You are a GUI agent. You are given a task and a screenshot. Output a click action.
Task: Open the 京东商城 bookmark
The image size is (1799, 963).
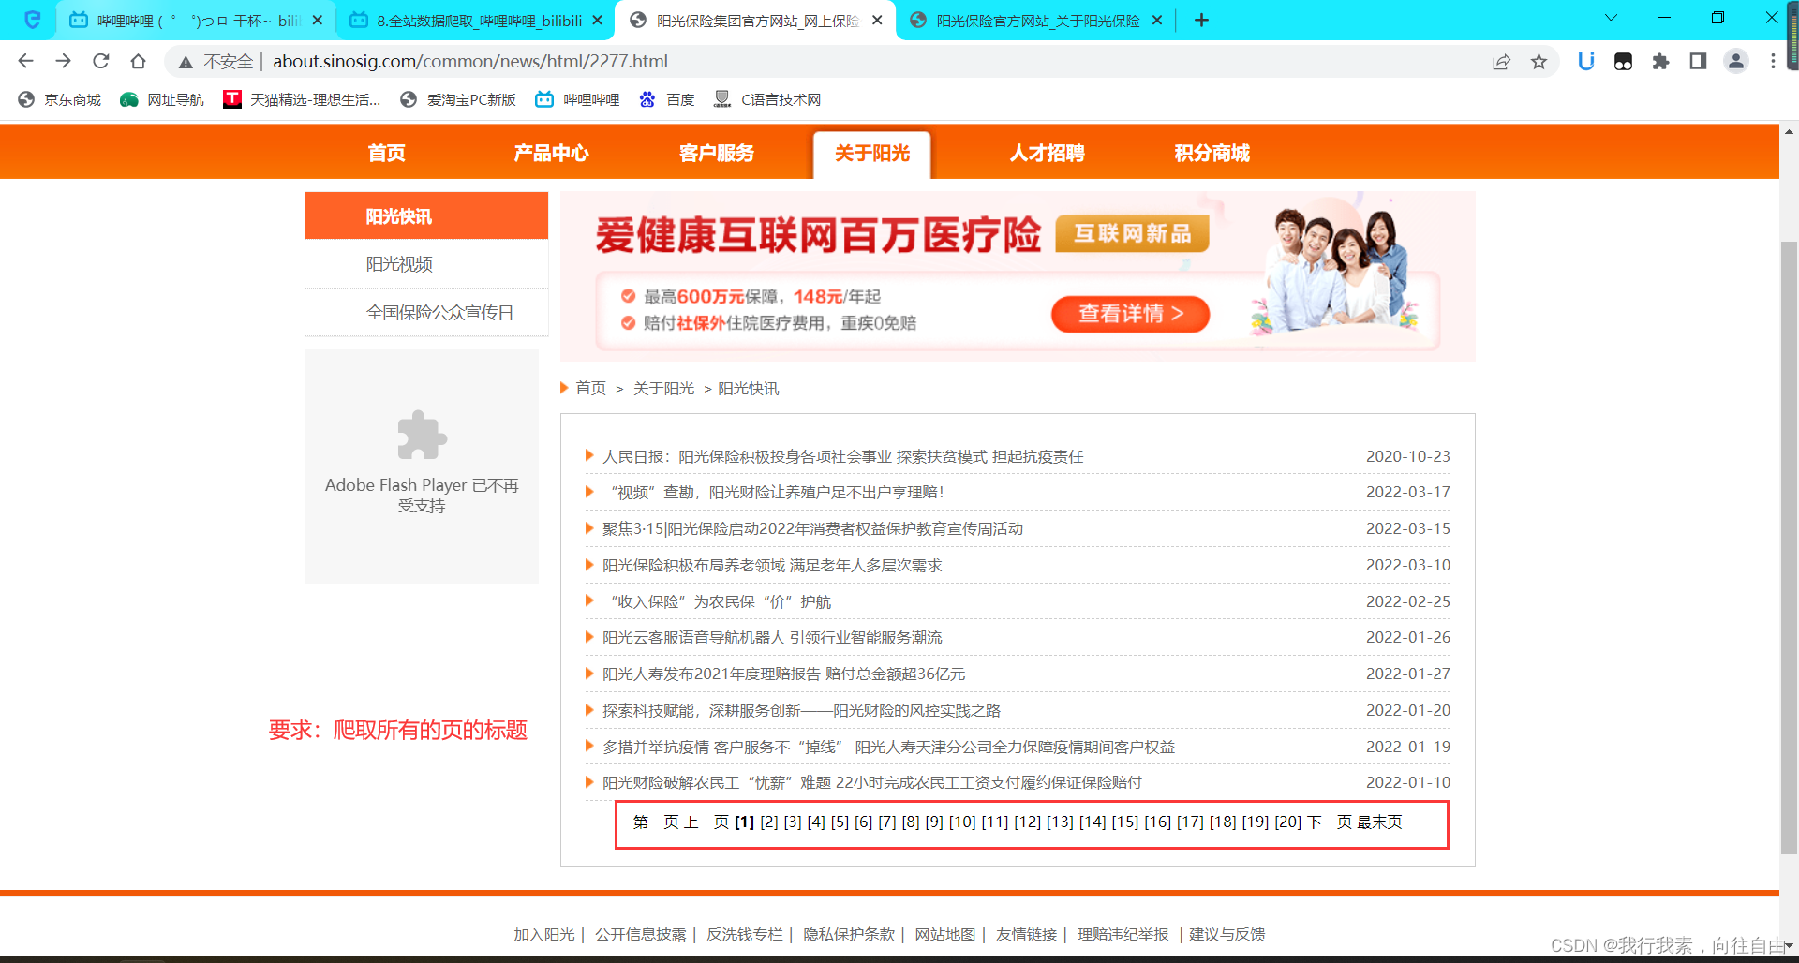pos(60,99)
